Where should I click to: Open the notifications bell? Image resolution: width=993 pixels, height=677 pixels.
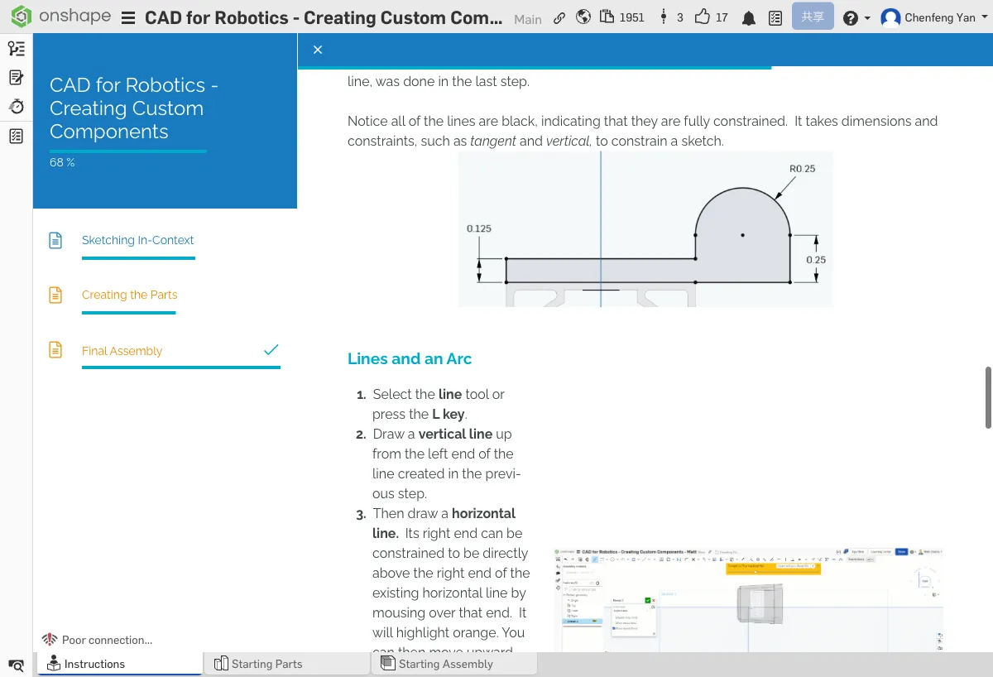(749, 18)
